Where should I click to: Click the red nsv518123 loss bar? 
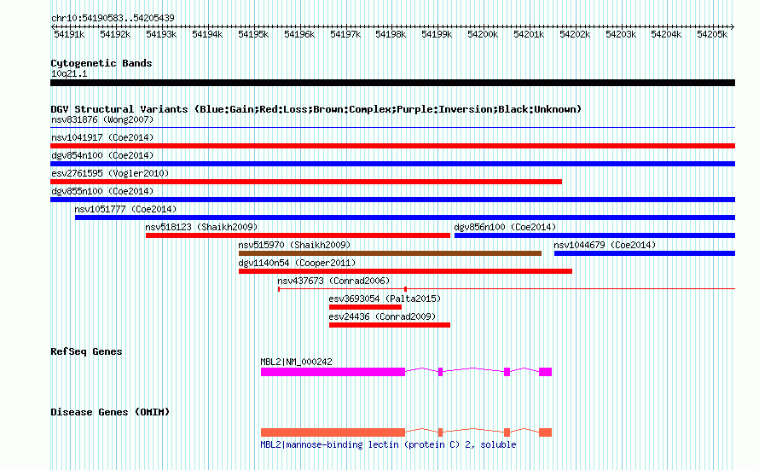pyautogui.click(x=298, y=235)
